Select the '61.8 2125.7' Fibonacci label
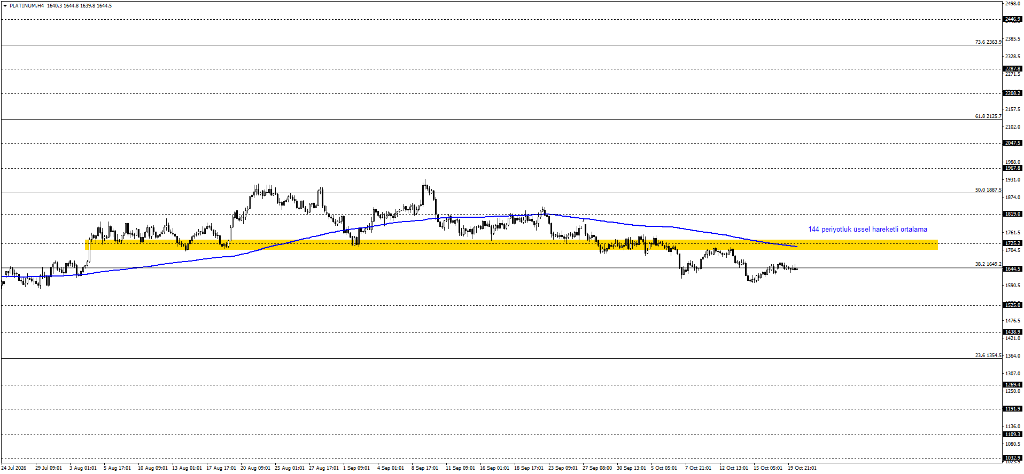This screenshot has height=474, width=1024. (988, 116)
